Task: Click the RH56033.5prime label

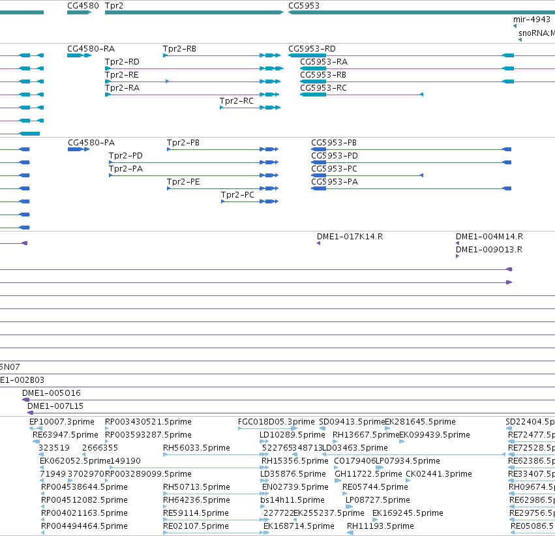Action: (x=196, y=448)
